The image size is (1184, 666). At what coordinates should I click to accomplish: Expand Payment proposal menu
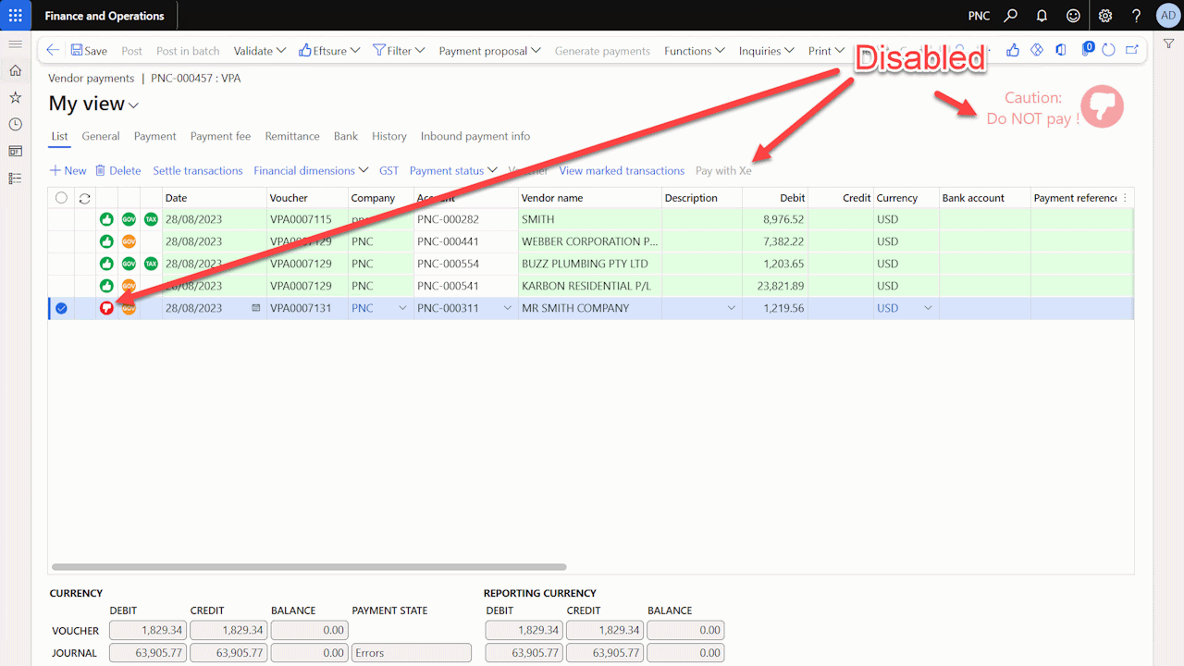[x=489, y=51]
